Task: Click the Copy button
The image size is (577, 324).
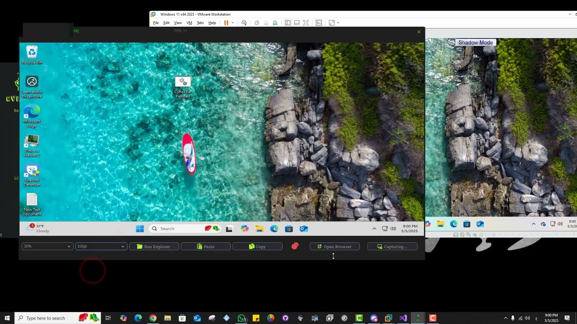Action: (x=257, y=247)
